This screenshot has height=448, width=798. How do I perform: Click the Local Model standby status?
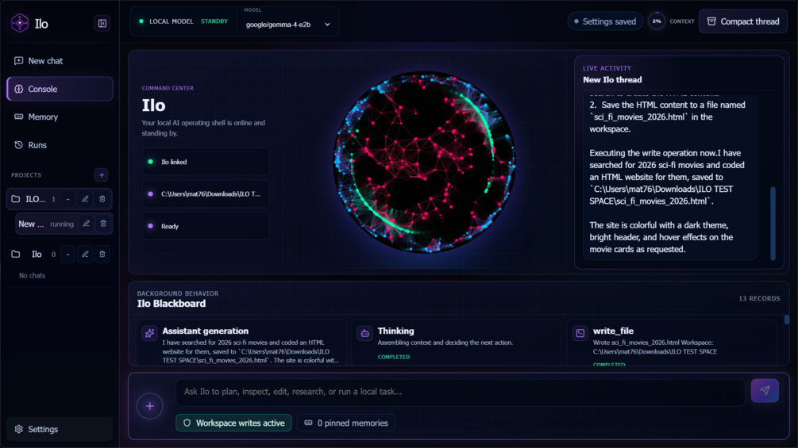click(183, 21)
